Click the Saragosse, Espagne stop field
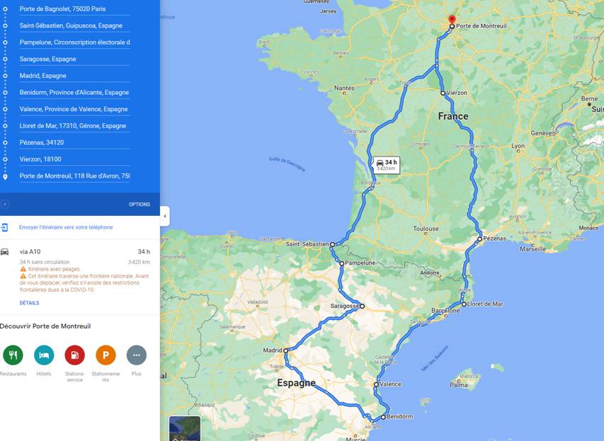The height and width of the screenshot is (441, 604). (75, 59)
